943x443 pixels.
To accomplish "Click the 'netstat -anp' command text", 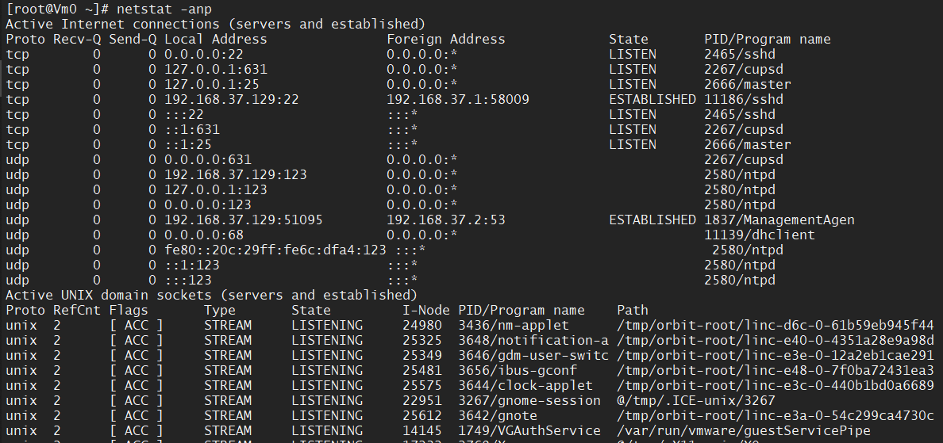I will (164, 9).
